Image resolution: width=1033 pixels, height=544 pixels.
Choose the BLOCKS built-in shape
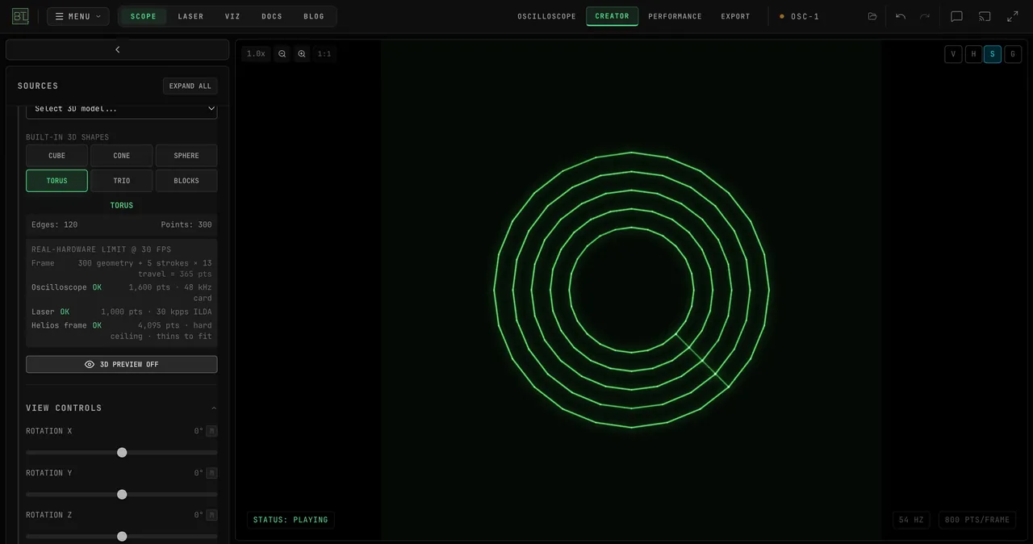(186, 181)
